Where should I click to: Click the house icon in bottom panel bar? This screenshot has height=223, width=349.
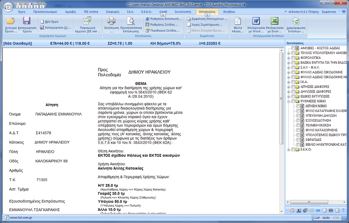[x=292, y=211]
